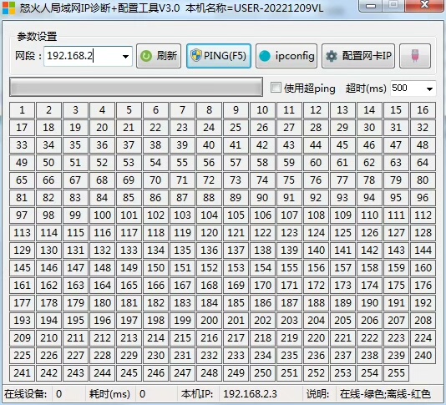The width and height of the screenshot is (446, 405).
Task: Enable the 使用超ping checkbox
Action: pos(276,88)
